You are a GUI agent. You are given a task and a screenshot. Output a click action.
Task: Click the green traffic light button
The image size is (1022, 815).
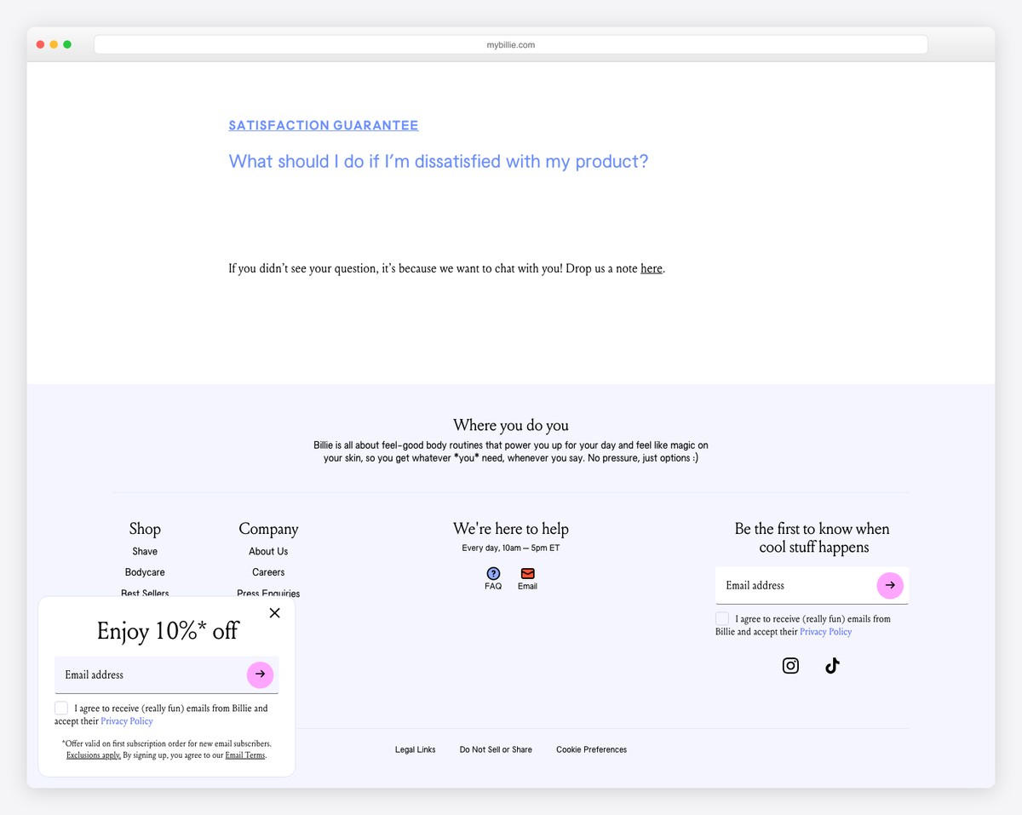(67, 43)
